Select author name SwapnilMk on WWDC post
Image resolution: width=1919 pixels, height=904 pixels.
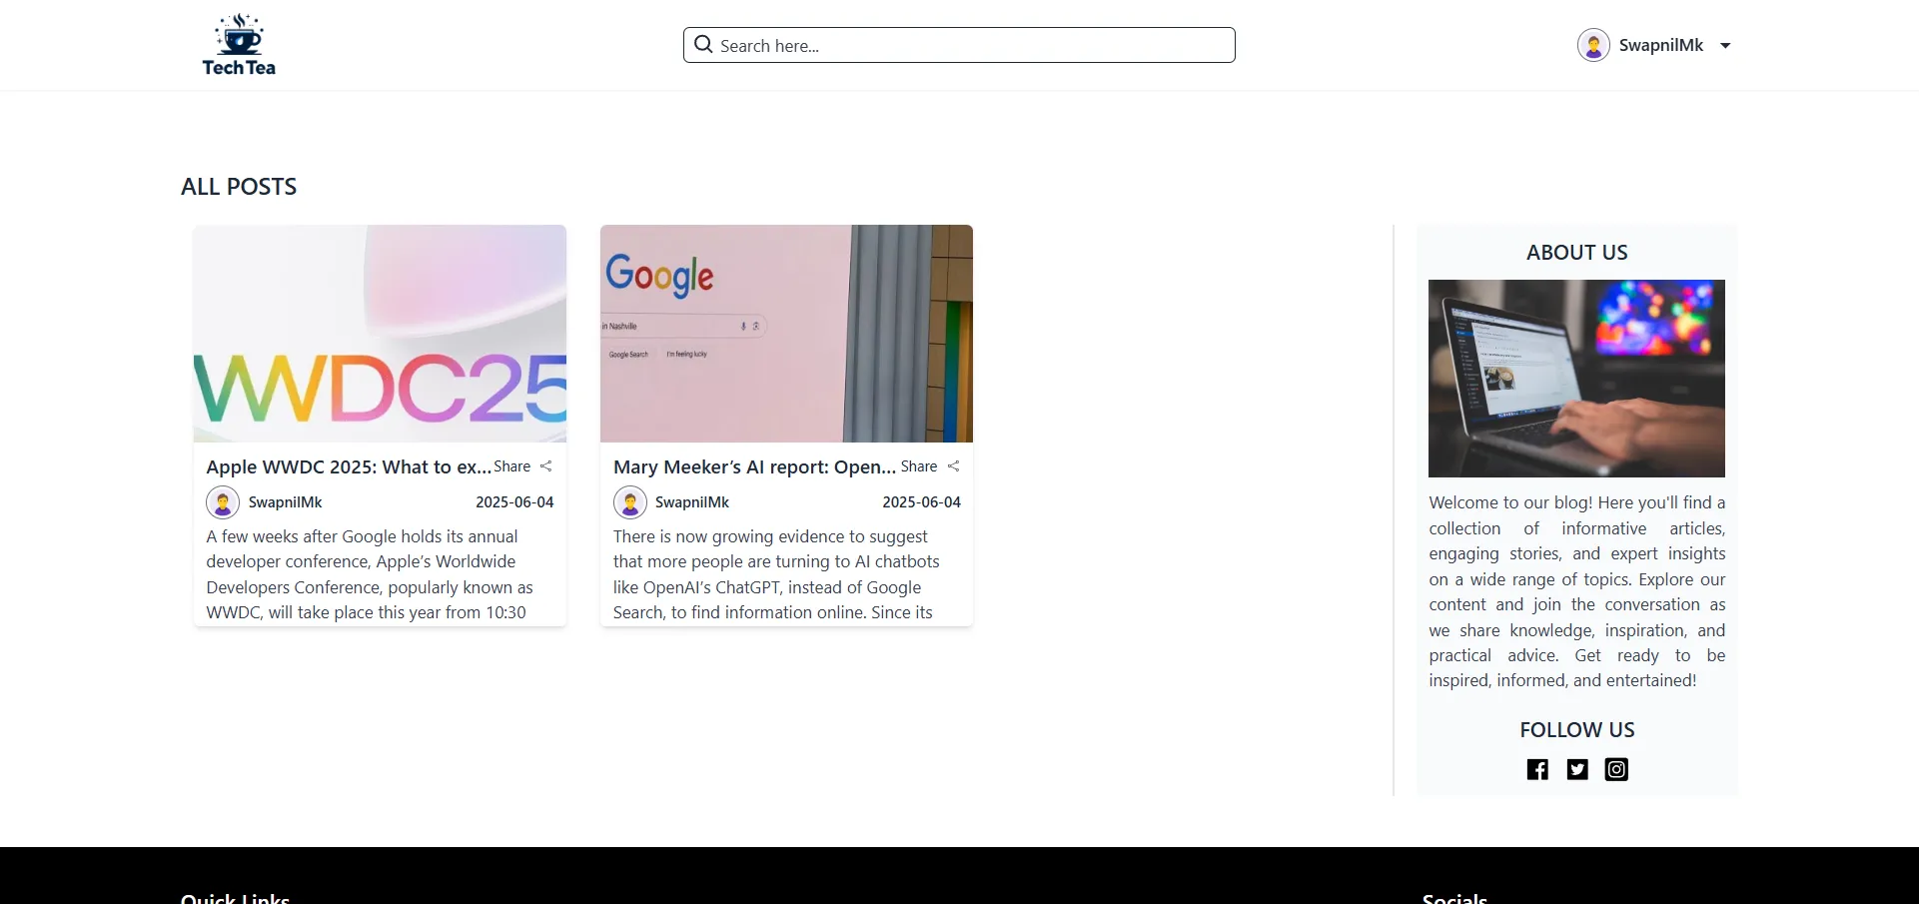285,502
